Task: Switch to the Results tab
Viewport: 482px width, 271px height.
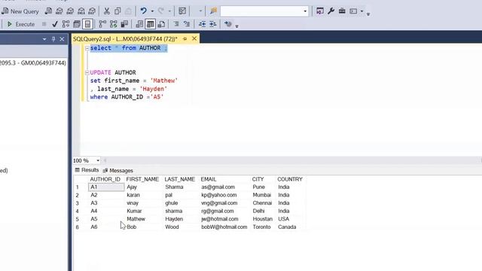Action: 87,170
